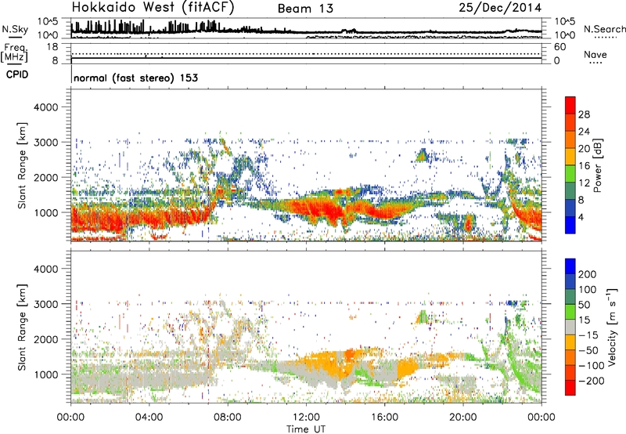Screen dimensions: 626x434
Task: Click the '-15' tick on the velocity scale
Action: 588,335
